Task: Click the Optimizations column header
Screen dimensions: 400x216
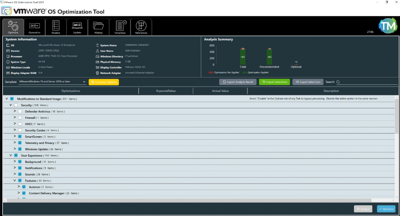Action: point(71,91)
